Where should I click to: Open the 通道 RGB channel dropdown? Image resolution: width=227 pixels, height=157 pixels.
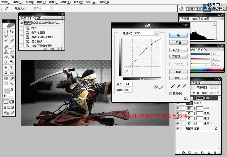click(156, 33)
